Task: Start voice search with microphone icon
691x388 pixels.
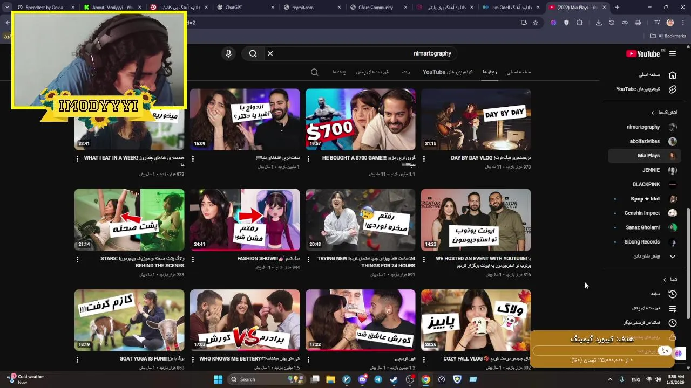Action: coord(228,53)
